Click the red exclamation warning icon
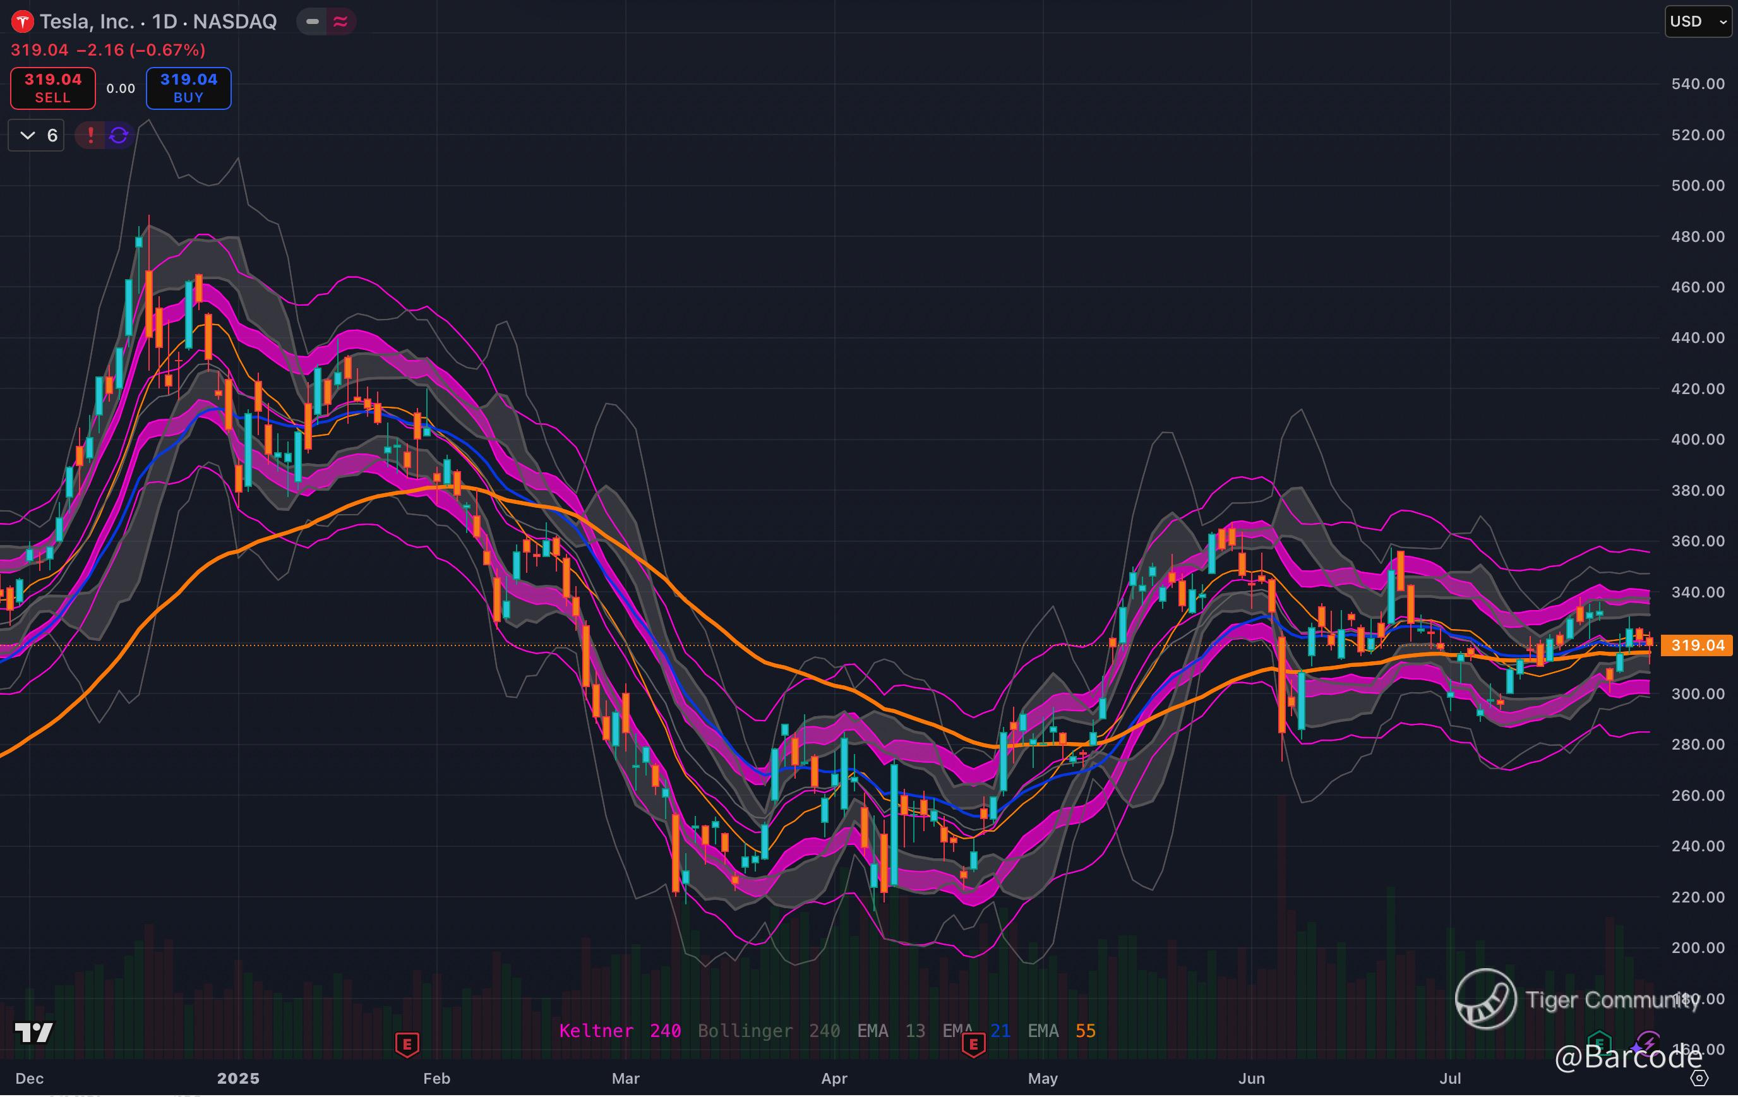This screenshot has height=1097, width=1738. (90, 135)
